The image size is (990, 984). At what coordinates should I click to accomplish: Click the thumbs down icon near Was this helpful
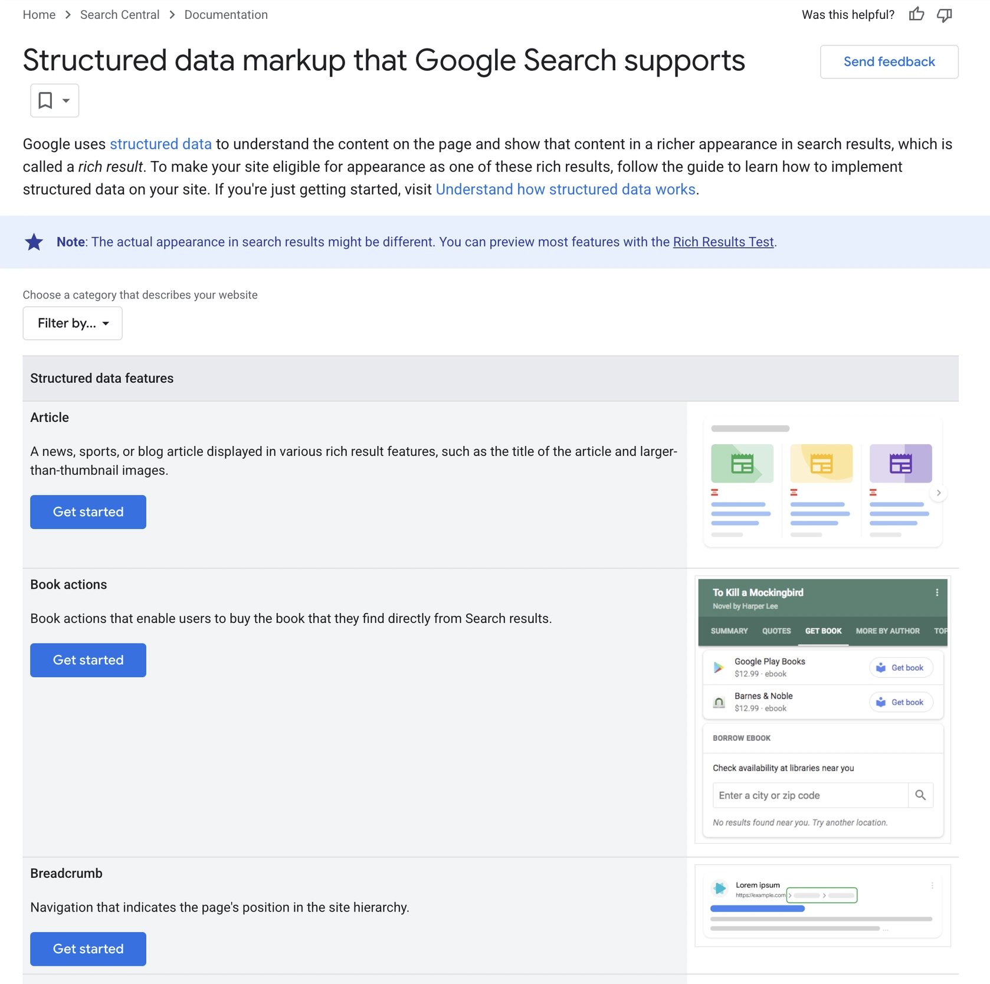tap(944, 15)
